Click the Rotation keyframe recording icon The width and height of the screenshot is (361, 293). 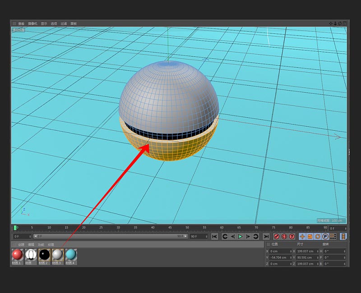tap(317, 236)
